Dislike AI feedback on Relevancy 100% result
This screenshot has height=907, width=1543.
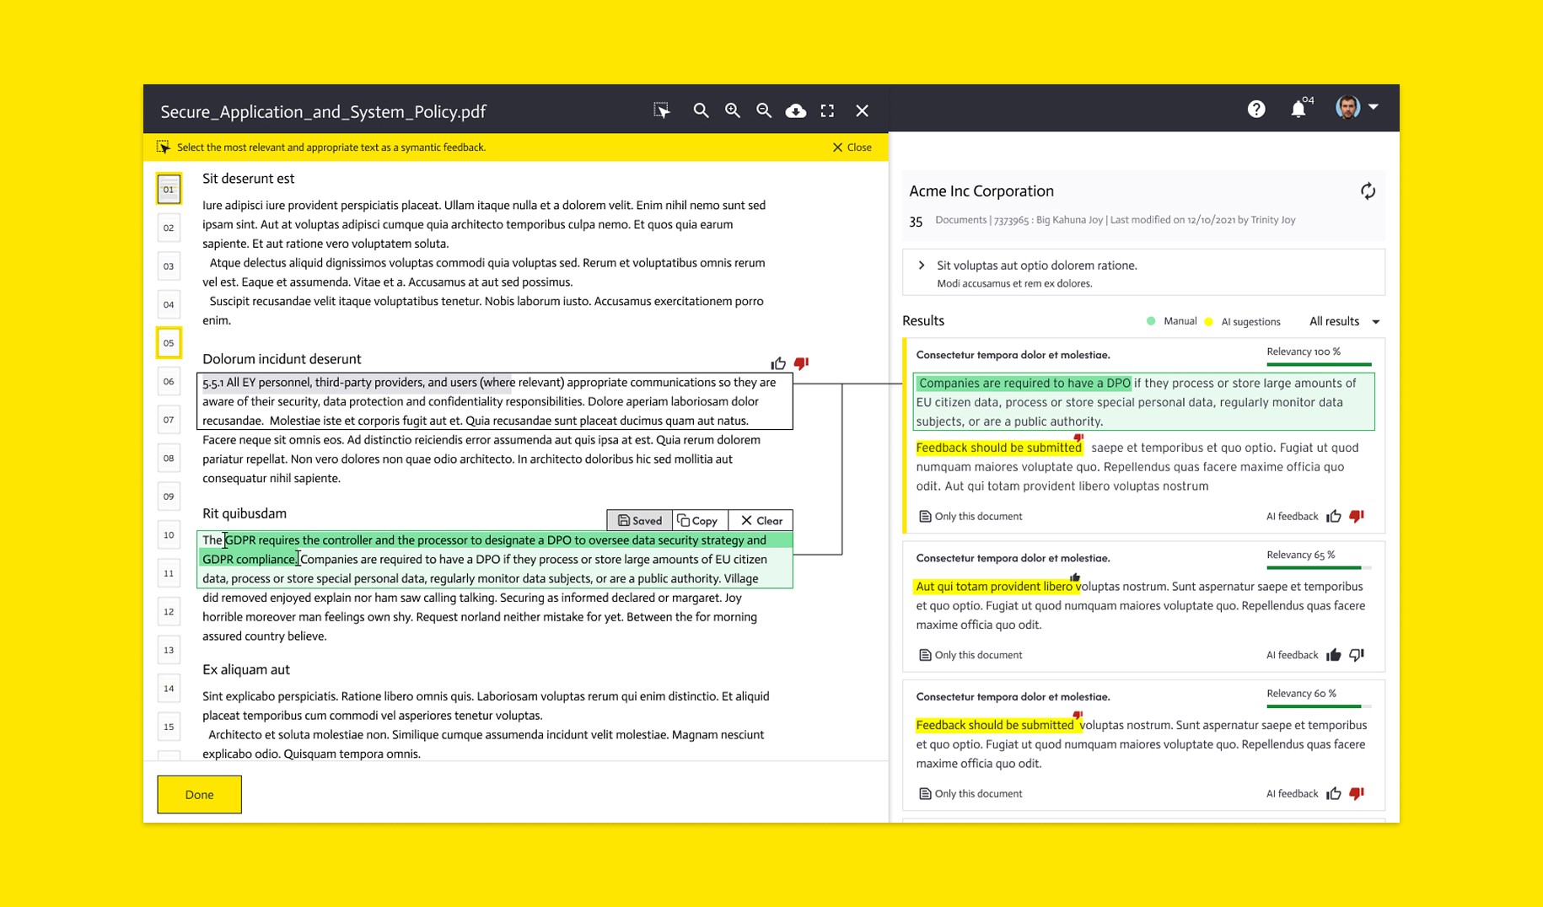pos(1357,516)
